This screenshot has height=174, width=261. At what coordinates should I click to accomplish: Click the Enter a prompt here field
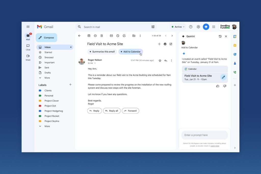204,135
